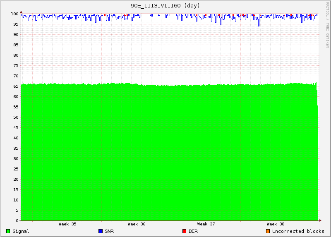The width and height of the screenshot is (331, 237).
Task: Click the y-axis value '10'
Action: [16, 200]
